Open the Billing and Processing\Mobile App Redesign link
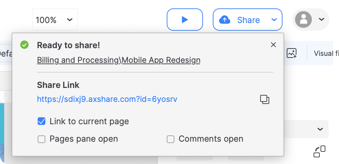 coord(119,60)
